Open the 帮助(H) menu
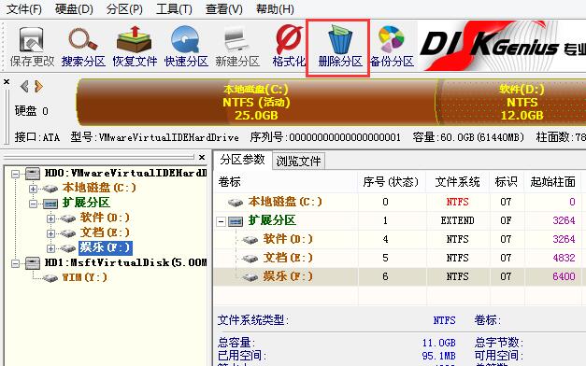This screenshot has height=366, width=586. click(275, 9)
